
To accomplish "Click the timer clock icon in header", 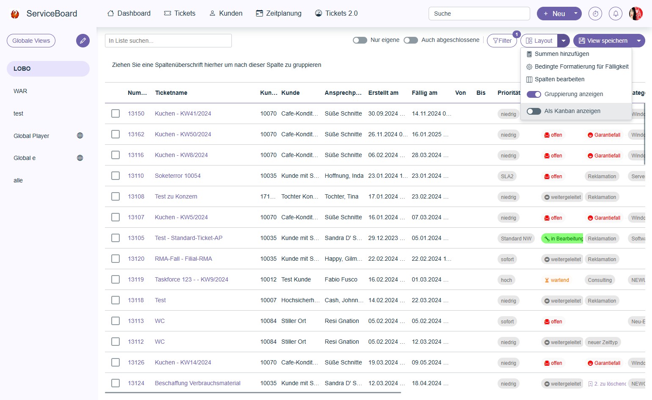I will [x=595, y=14].
